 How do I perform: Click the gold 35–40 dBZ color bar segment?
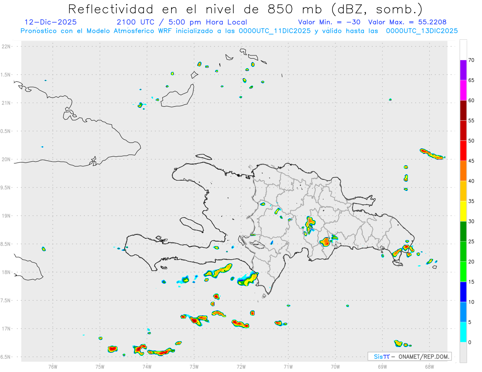point(463,191)
